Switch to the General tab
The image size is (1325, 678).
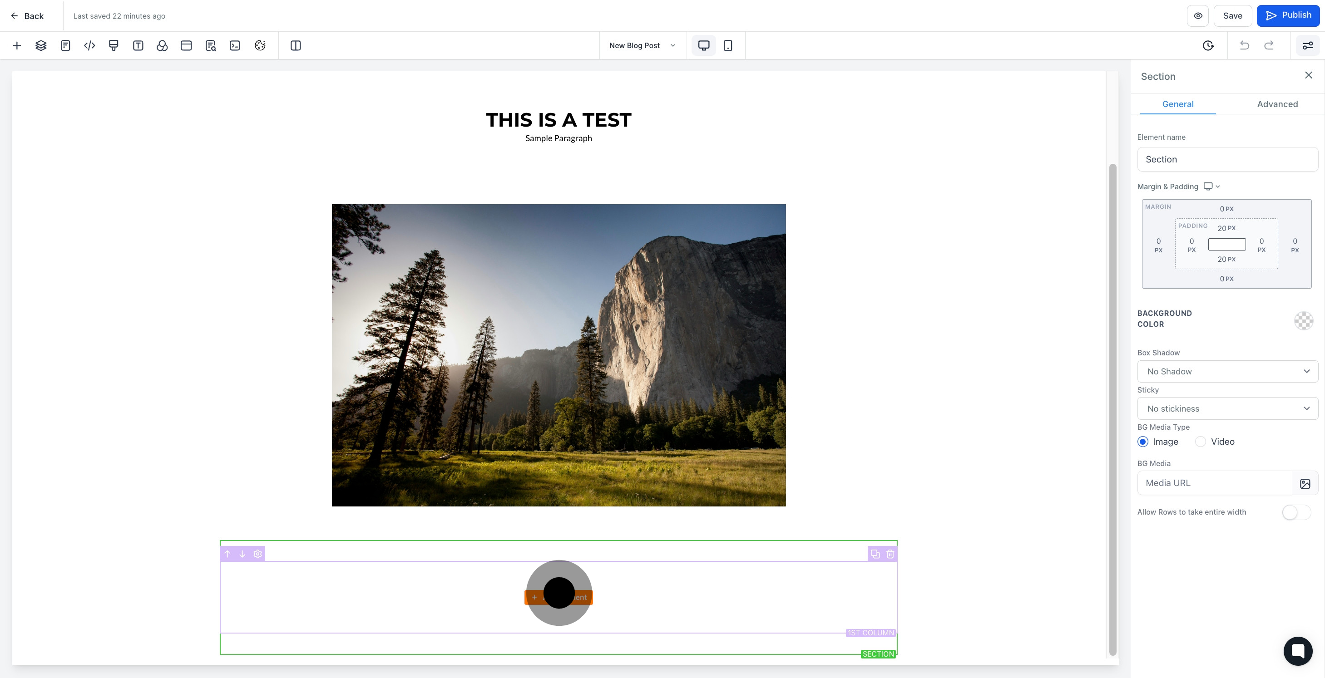pyautogui.click(x=1178, y=104)
